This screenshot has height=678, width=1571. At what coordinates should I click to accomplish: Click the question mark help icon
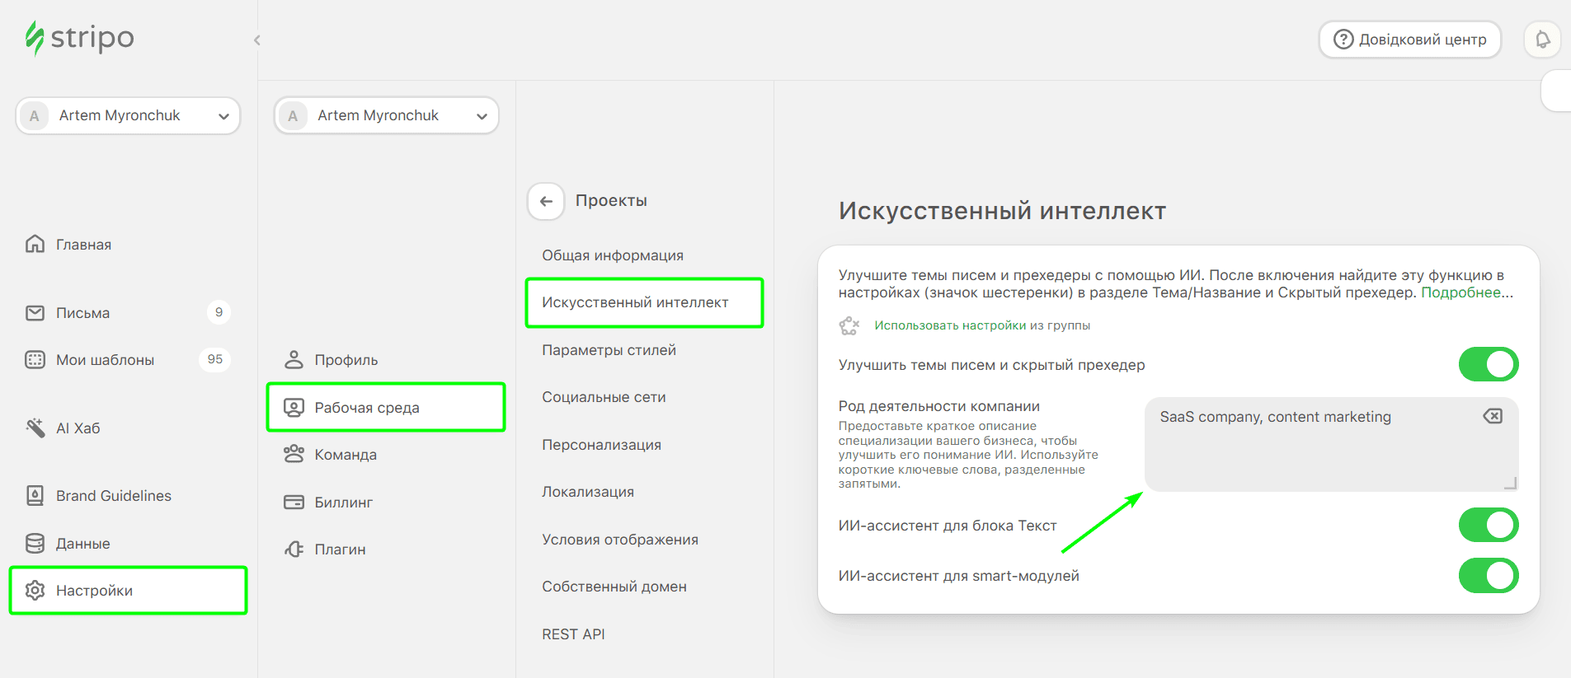(1343, 40)
